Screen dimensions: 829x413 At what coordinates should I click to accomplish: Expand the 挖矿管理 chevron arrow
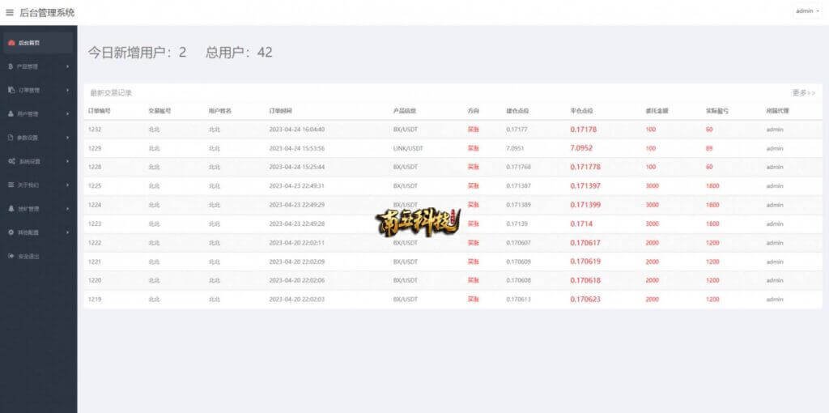tap(67, 209)
